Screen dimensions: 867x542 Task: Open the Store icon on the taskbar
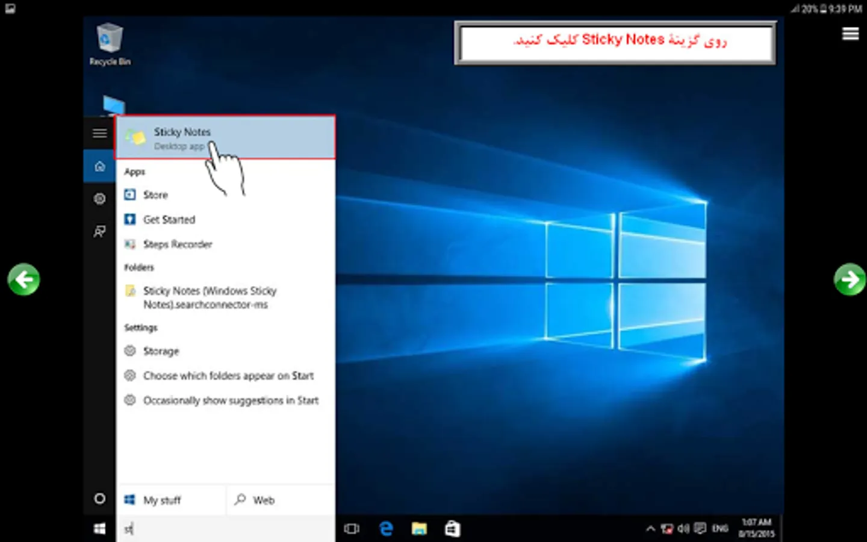pyautogui.click(x=452, y=529)
